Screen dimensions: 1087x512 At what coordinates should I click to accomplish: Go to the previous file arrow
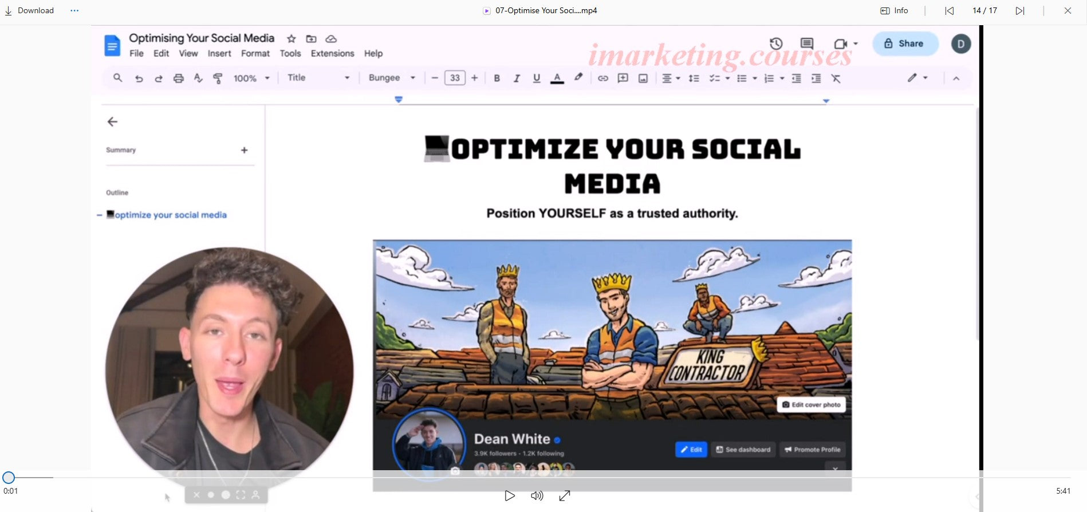[x=949, y=11]
